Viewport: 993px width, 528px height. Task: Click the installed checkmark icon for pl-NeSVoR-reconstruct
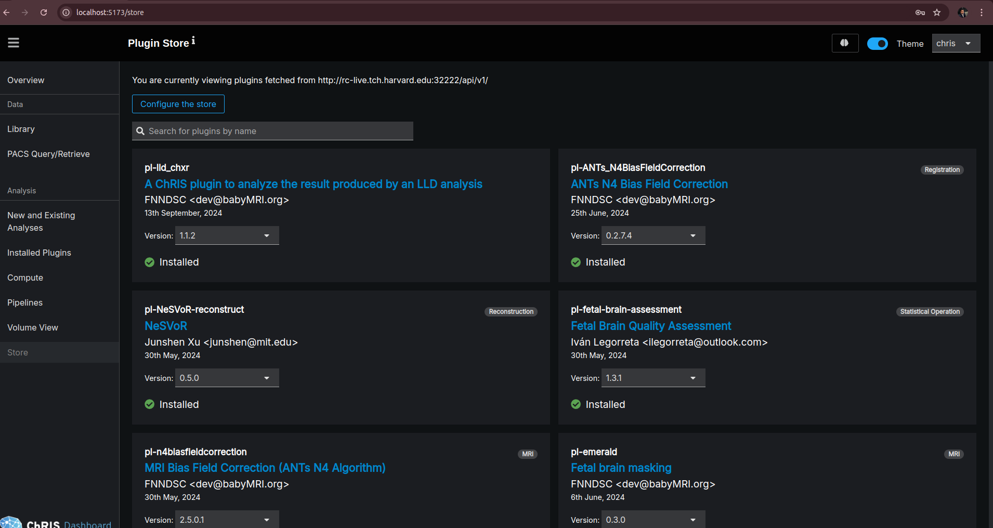click(150, 404)
